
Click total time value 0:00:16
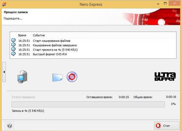click(x=171, y=97)
